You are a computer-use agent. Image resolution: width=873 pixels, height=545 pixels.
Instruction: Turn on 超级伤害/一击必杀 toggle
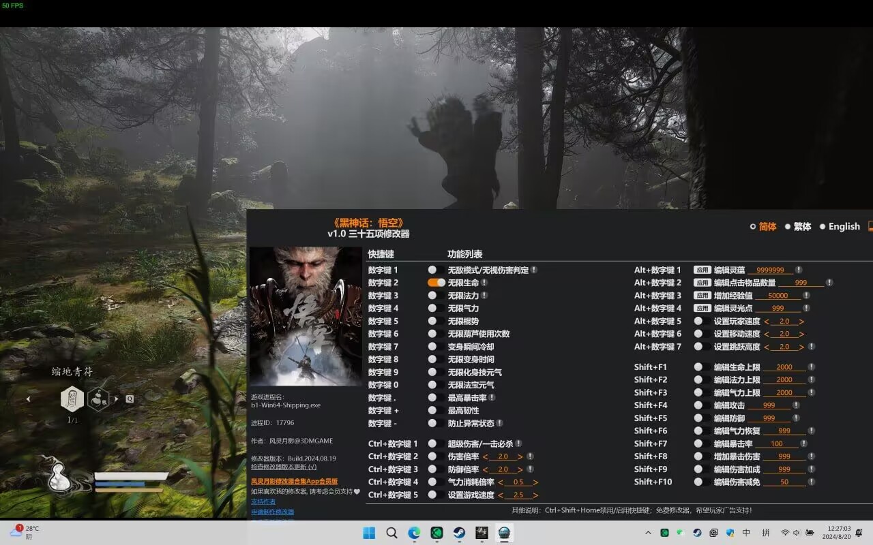pyautogui.click(x=432, y=443)
